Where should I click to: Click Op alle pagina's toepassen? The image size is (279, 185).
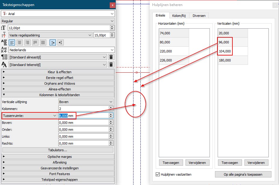243,174
